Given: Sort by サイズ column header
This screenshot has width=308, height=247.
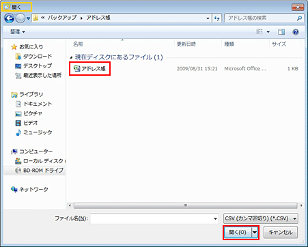Looking at the screenshot, I should tap(279, 44).
